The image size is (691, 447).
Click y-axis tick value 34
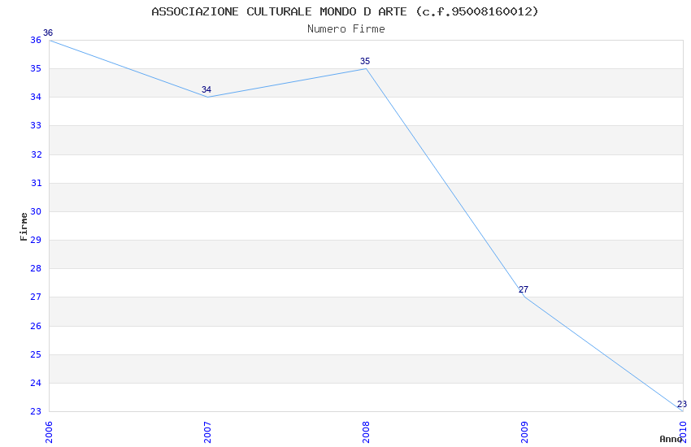(x=36, y=97)
